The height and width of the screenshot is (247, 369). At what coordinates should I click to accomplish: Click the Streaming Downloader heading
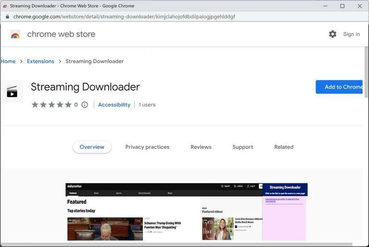(85, 87)
